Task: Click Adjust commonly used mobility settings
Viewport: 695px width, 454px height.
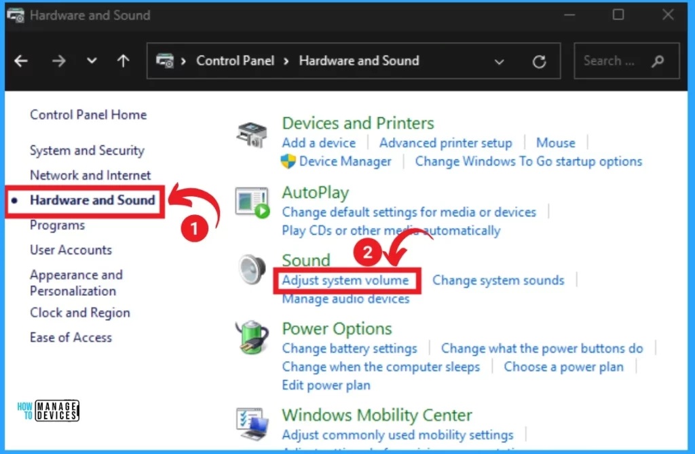Action: click(x=398, y=435)
